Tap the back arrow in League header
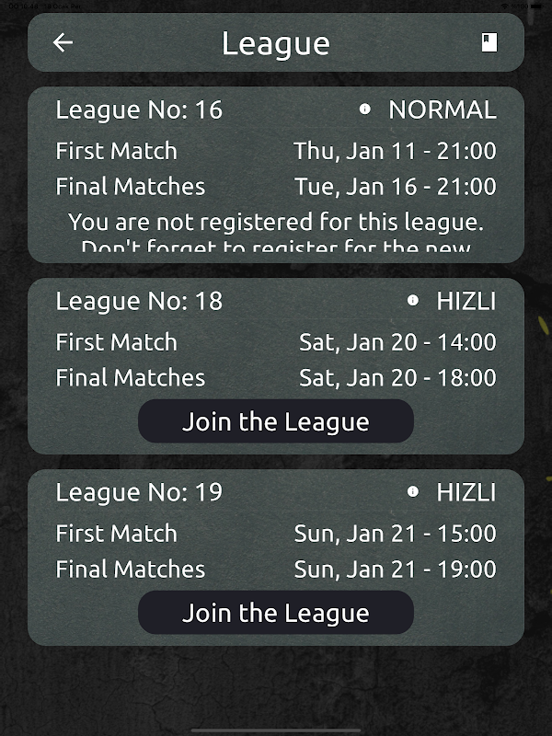The image size is (552, 736). point(63,42)
